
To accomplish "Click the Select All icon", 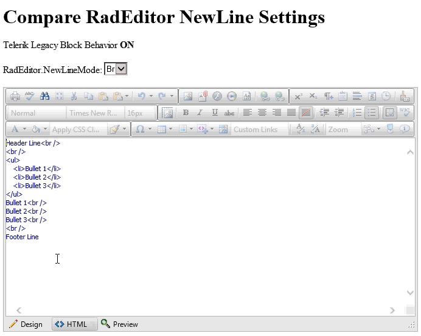I will pos(60,96).
